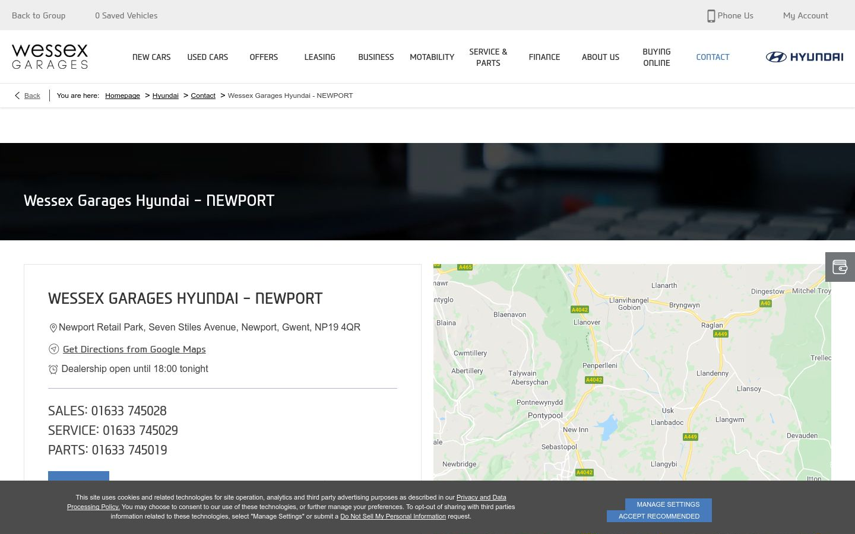
Task: Go to the Business section
Action: [376, 57]
